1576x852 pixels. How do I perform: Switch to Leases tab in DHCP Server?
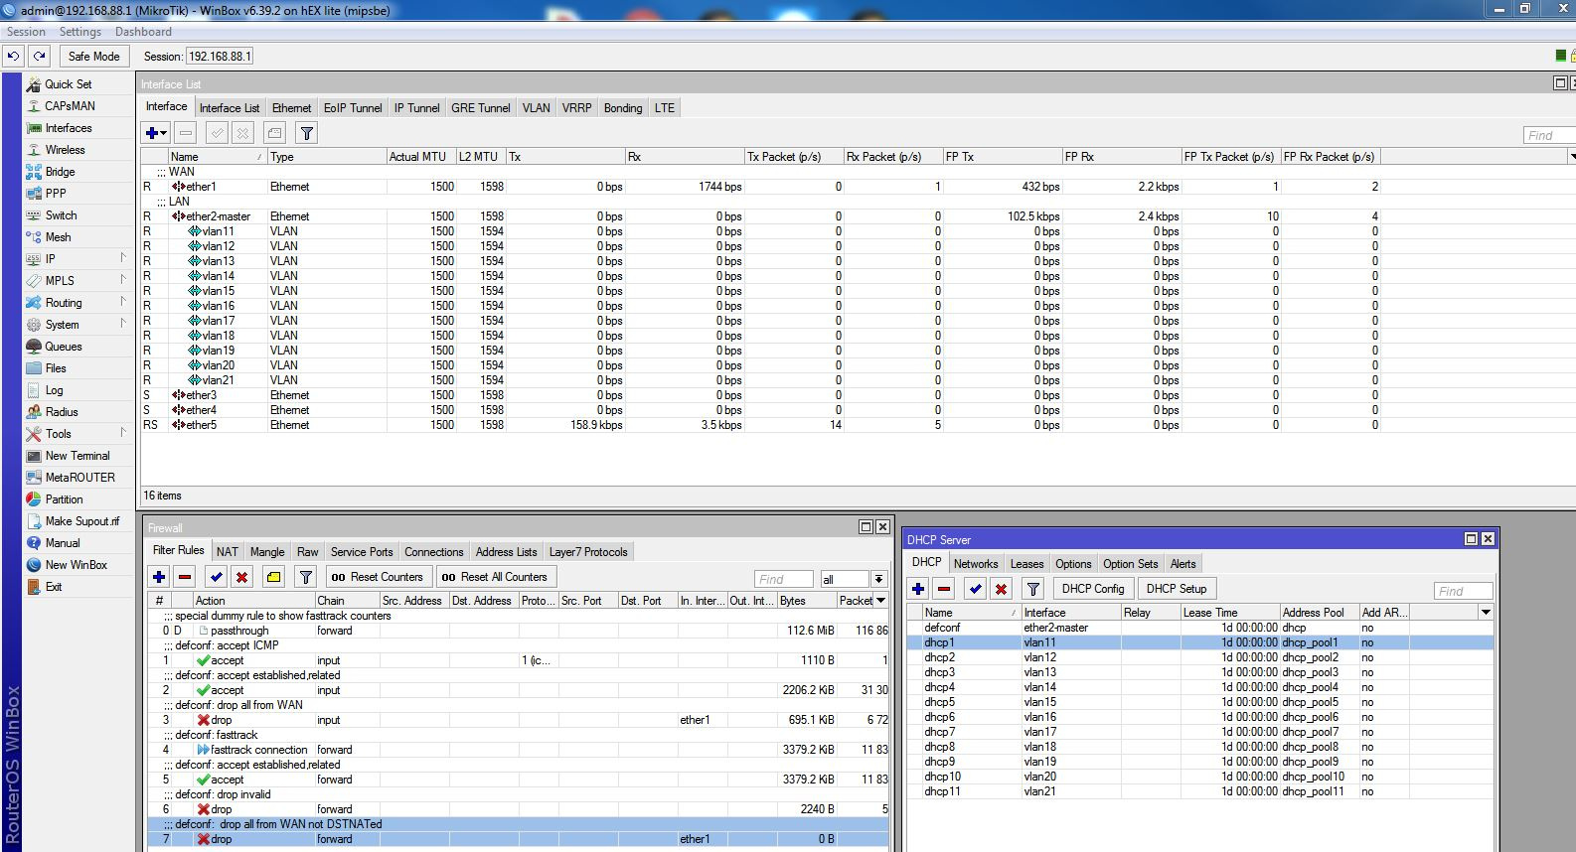click(1026, 564)
